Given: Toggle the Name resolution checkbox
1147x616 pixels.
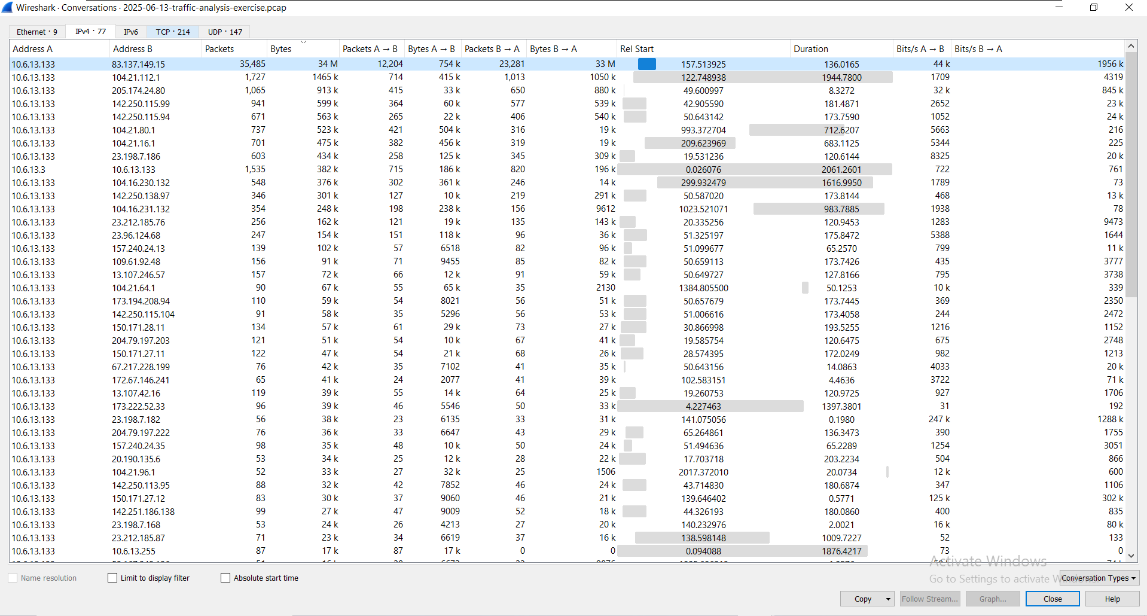Looking at the screenshot, I should pyautogui.click(x=13, y=578).
